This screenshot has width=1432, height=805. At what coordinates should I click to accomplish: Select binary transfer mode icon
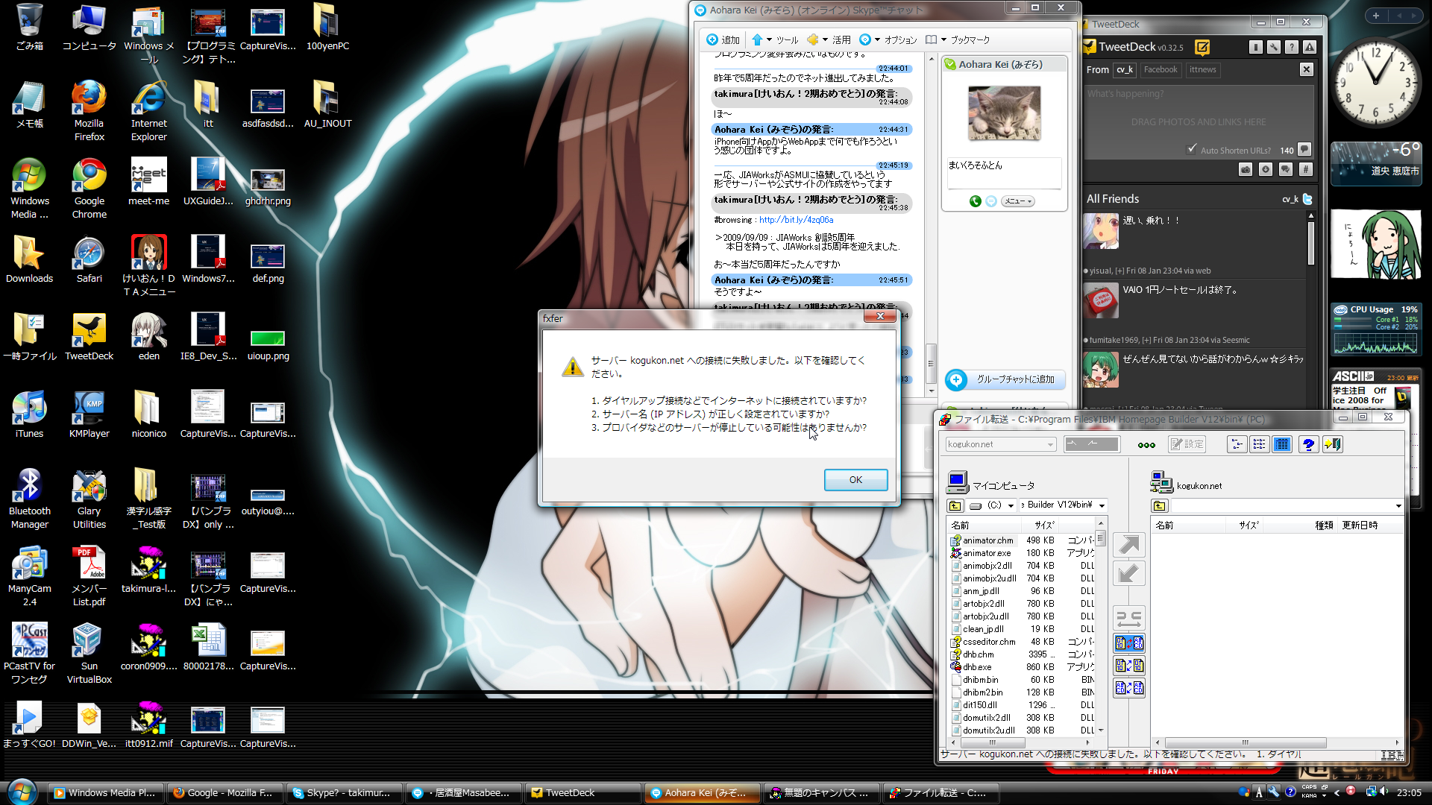[1128, 666]
